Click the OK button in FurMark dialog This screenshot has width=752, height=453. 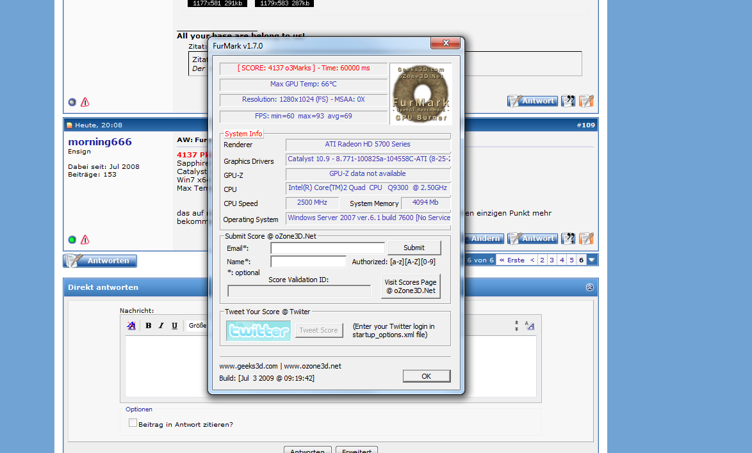[427, 376]
